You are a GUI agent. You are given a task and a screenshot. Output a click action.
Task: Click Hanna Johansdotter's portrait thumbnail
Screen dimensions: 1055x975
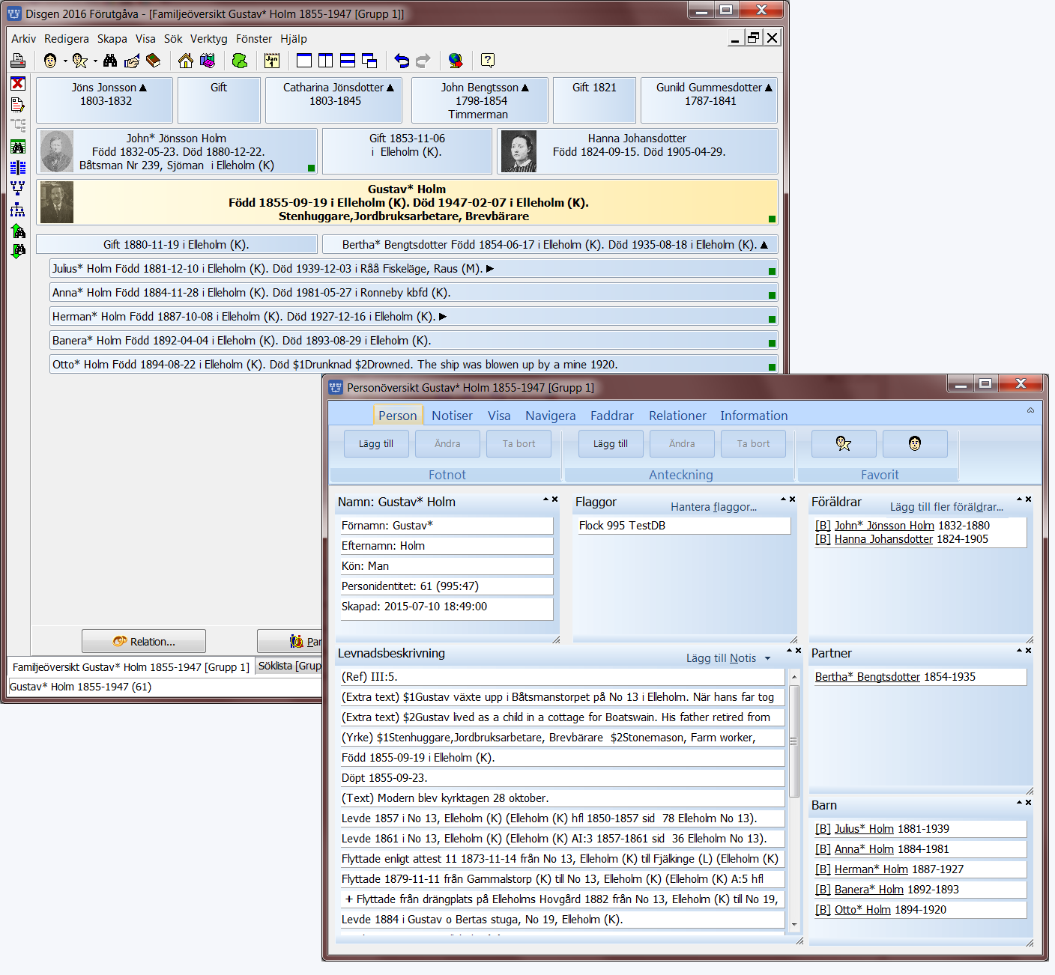point(519,151)
